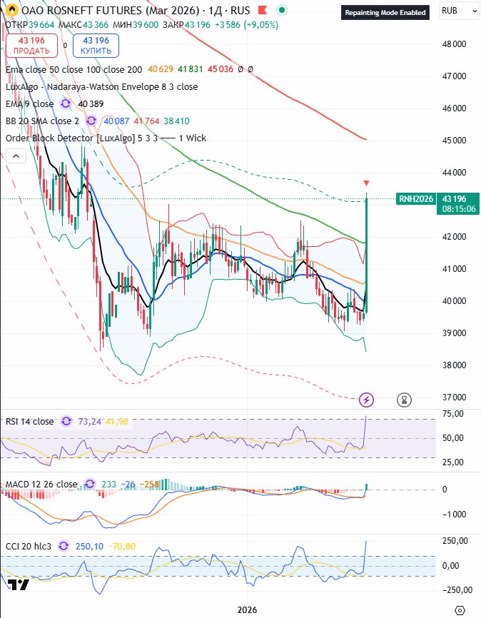Image resolution: width=481 pixels, height=618 pixels.
Task: Click MACD histogram value 233
Action: click(108, 484)
